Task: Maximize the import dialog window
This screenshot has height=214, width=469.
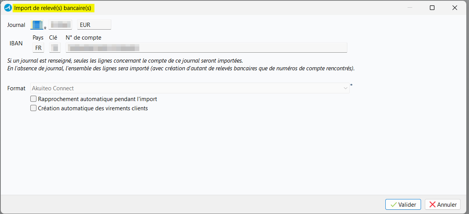Action: 432,8
